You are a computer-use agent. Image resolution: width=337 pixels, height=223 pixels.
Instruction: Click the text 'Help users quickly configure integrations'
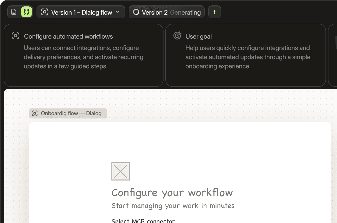(248, 57)
